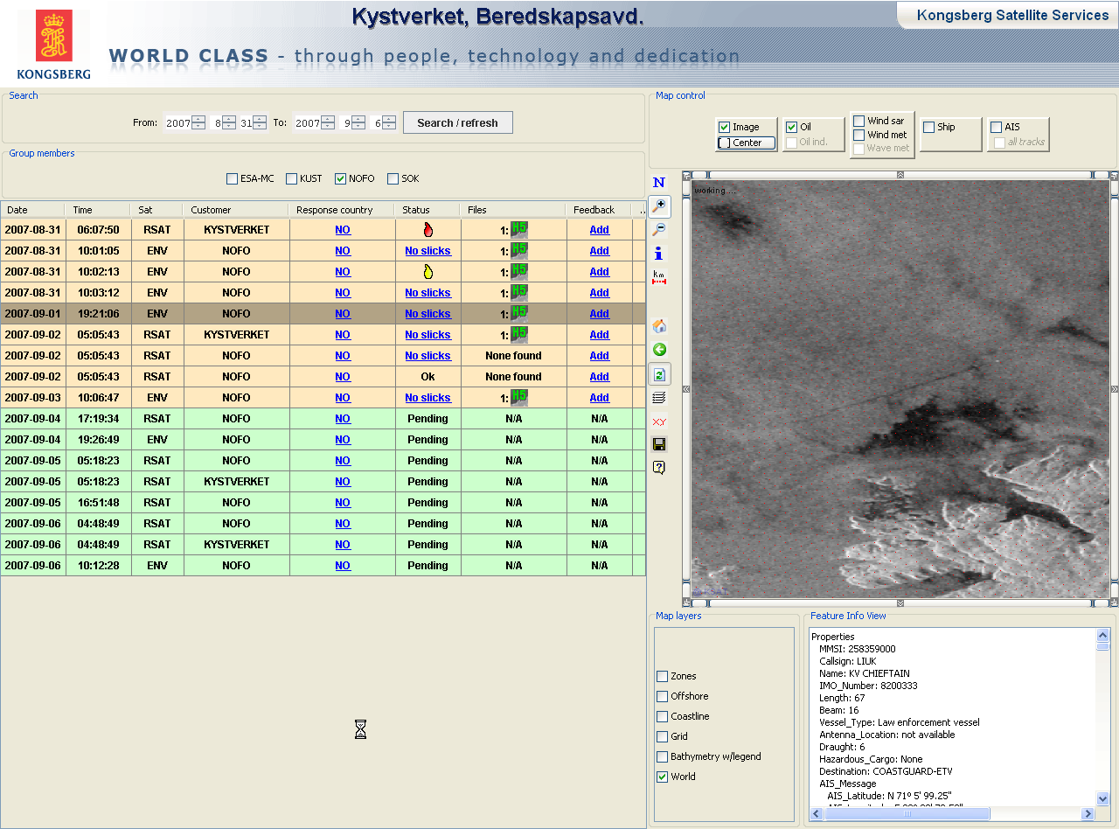The height and width of the screenshot is (829, 1119).
Task: Enable the Zones map layer
Action: [662, 676]
